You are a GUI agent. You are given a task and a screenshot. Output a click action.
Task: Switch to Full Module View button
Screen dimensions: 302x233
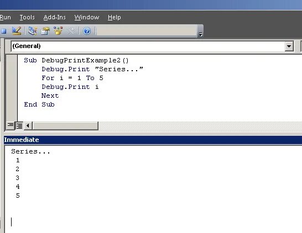point(19,126)
